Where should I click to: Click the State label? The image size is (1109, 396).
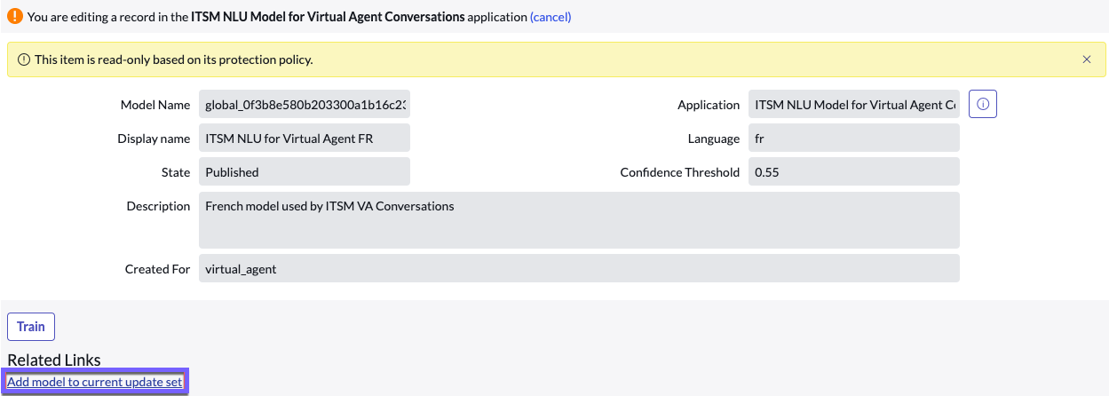click(x=176, y=172)
